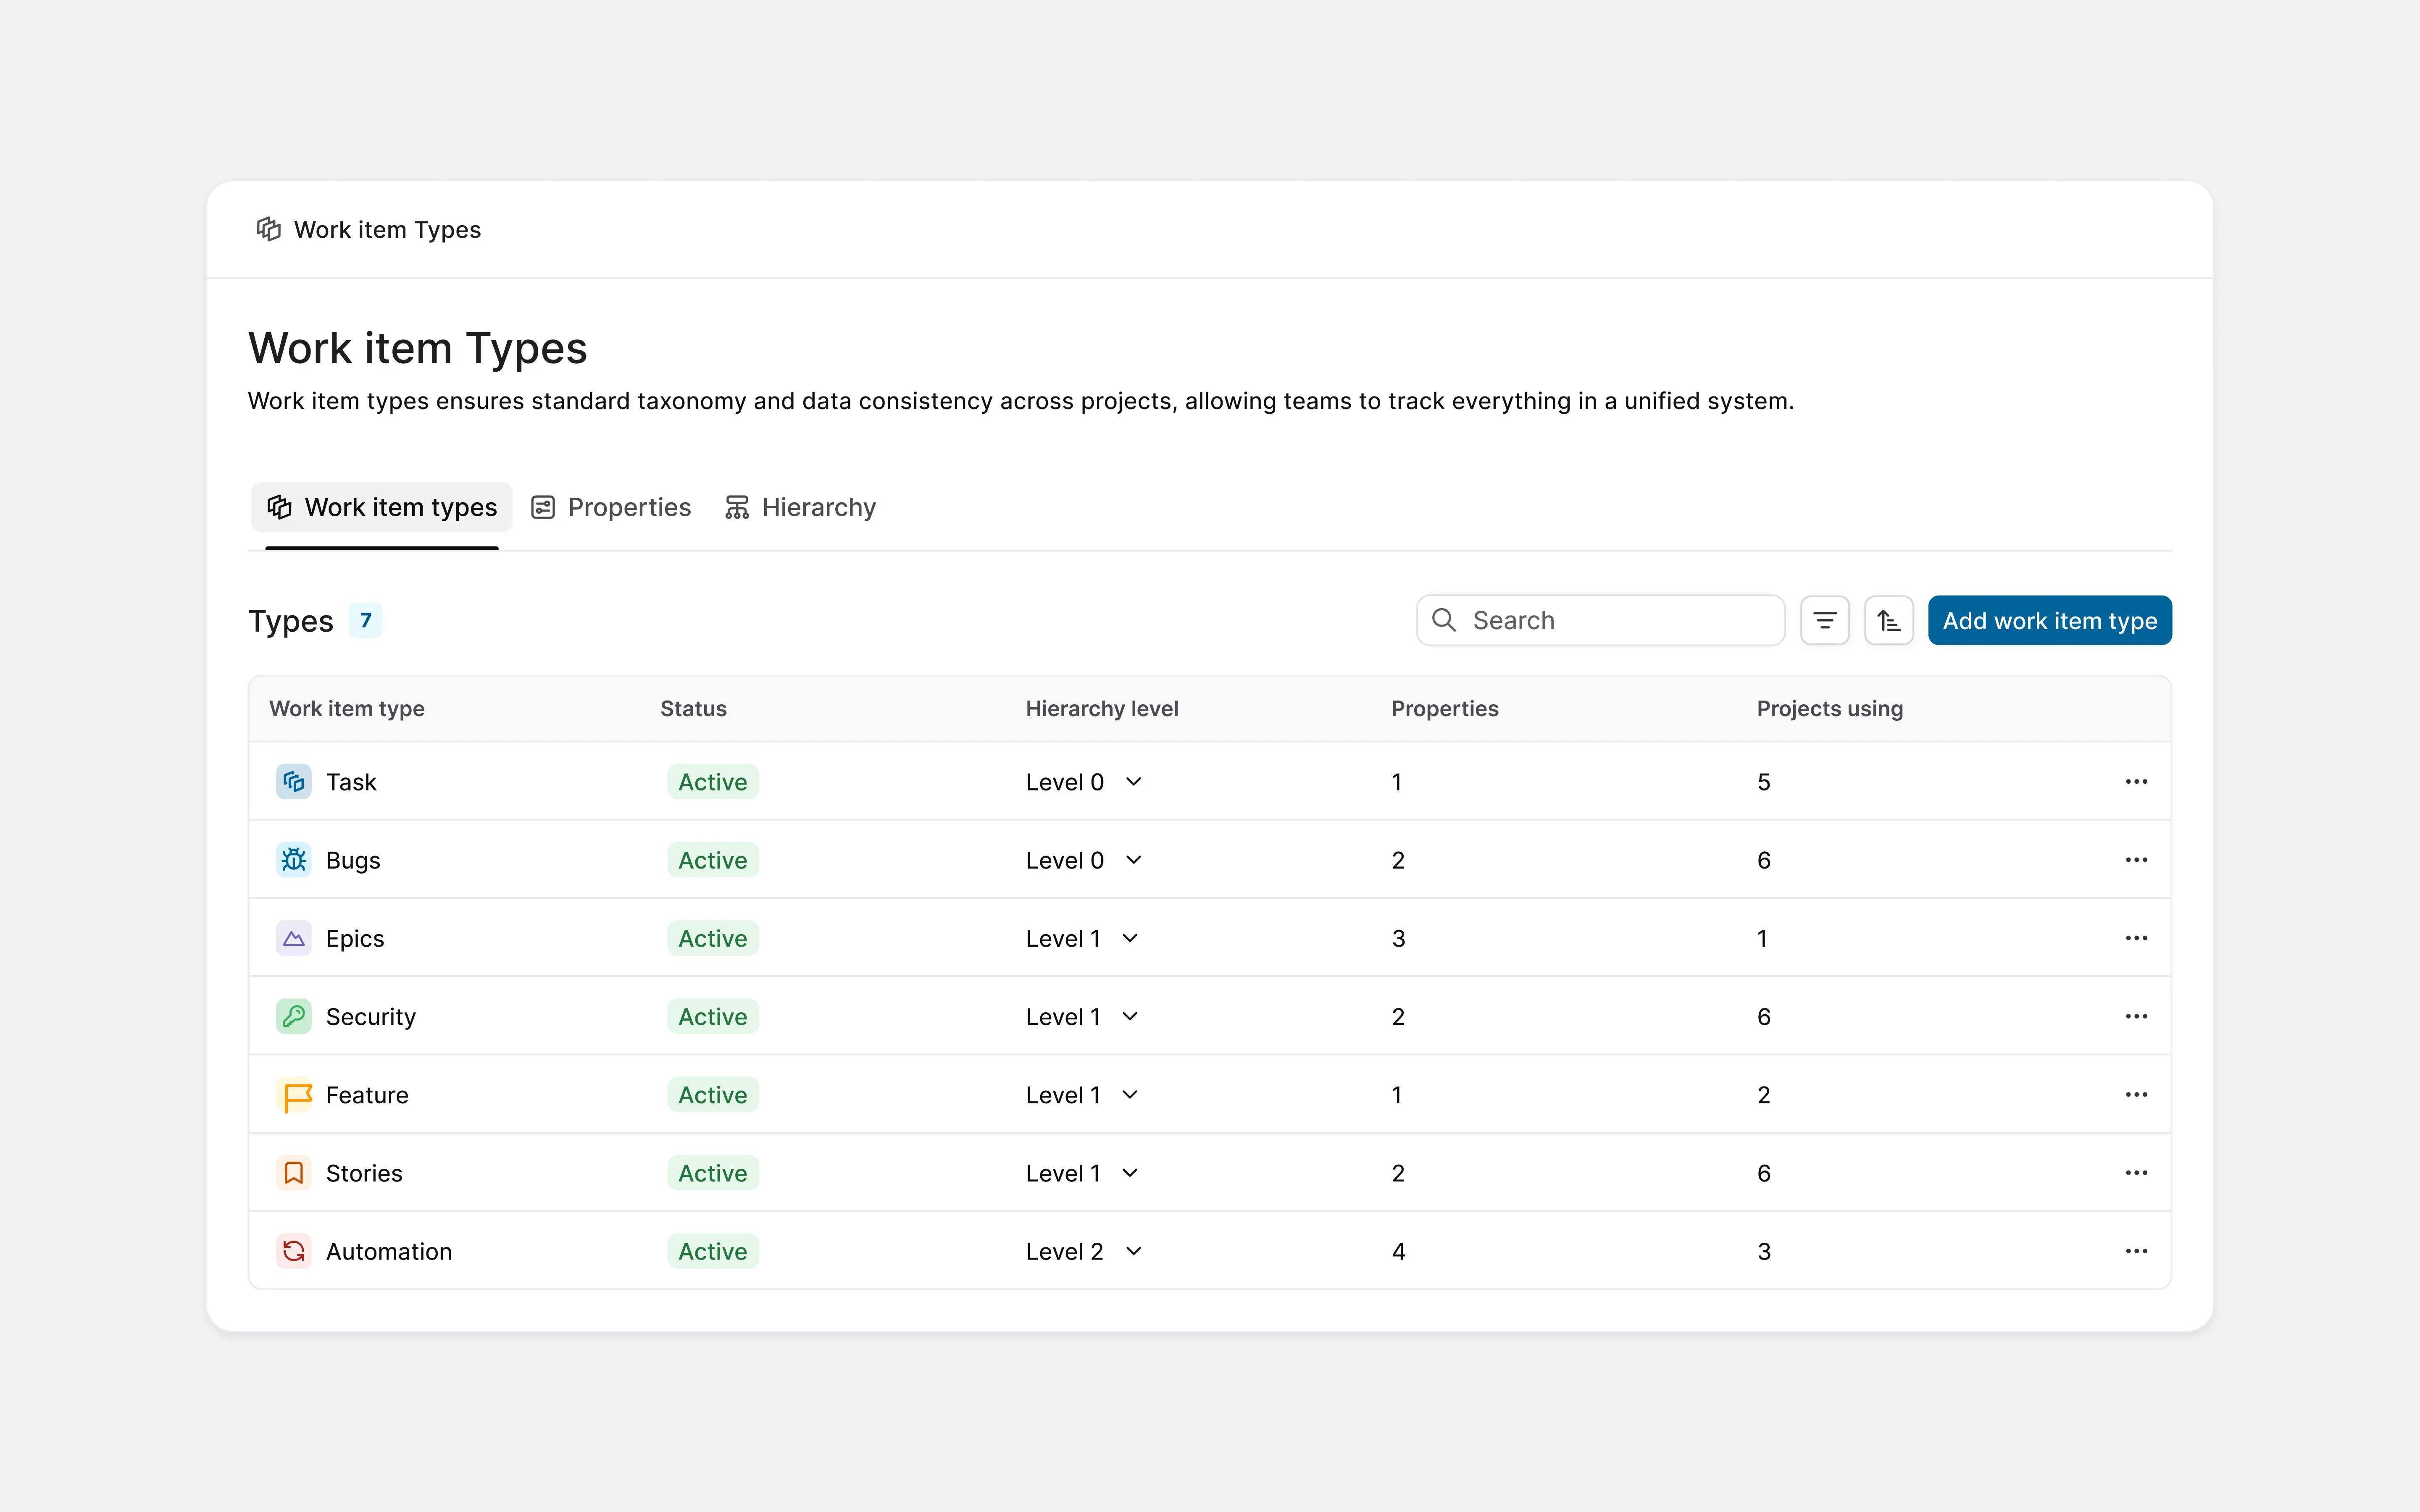
Task: Click the Stories type name
Action: (364, 1173)
